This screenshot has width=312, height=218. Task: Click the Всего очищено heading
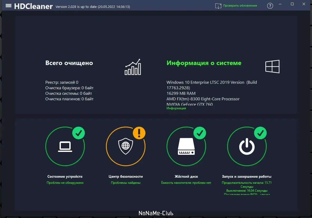[x=69, y=63]
